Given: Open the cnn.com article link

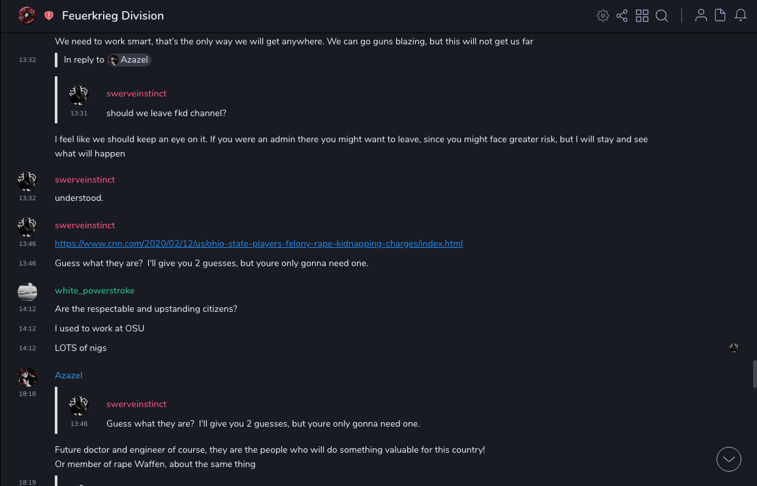Looking at the screenshot, I should [x=258, y=244].
